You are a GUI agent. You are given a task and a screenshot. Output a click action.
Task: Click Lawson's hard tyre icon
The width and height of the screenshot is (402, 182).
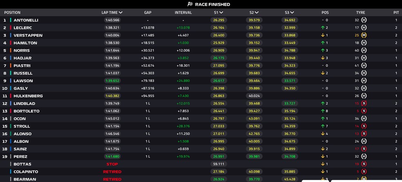364,81
